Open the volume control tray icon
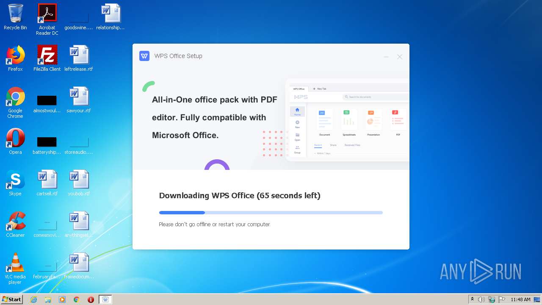This screenshot has width=542, height=305. [481, 299]
